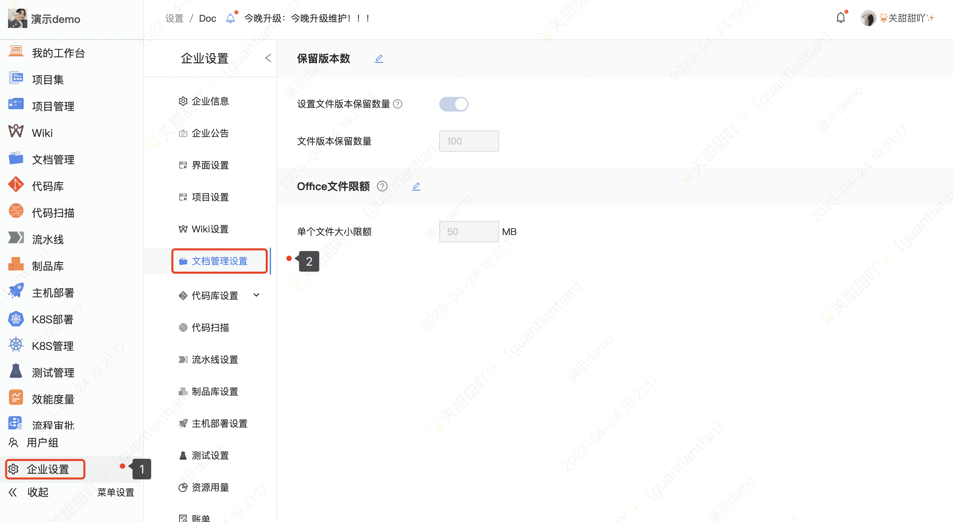Viewport: 953px width, 522px height.
Task: Click the question mark beside 设置文件版本保留数量
Action: click(398, 104)
